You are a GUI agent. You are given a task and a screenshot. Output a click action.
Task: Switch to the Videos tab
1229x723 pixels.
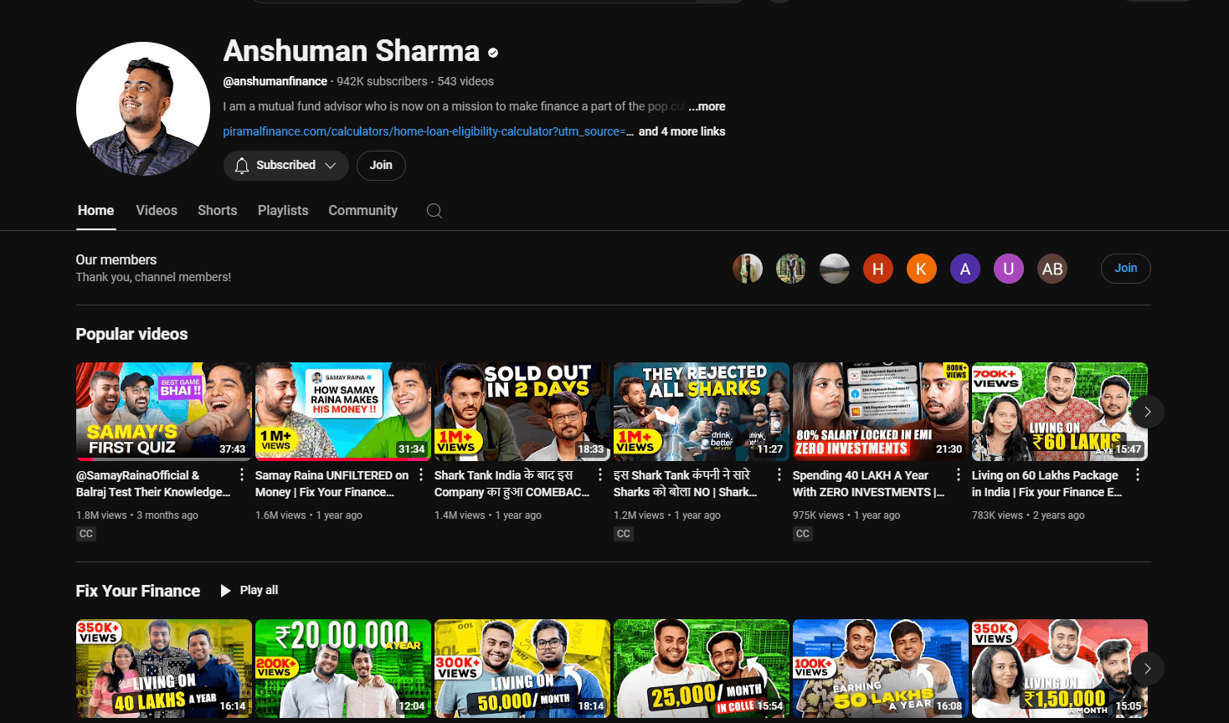click(x=157, y=211)
